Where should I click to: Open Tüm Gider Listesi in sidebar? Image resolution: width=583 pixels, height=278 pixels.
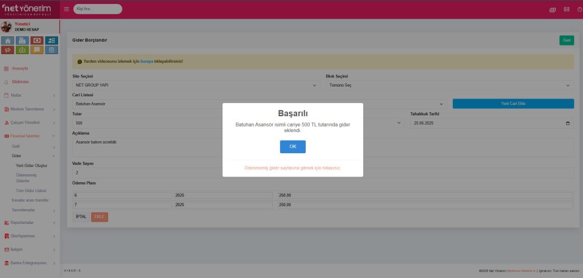(x=31, y=190)
